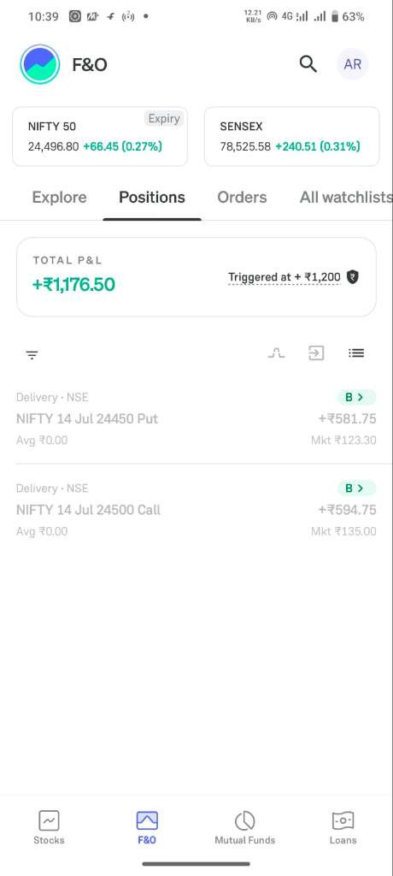
Task: Open the NIFTY 50 index card
Action: coord(100,136)
